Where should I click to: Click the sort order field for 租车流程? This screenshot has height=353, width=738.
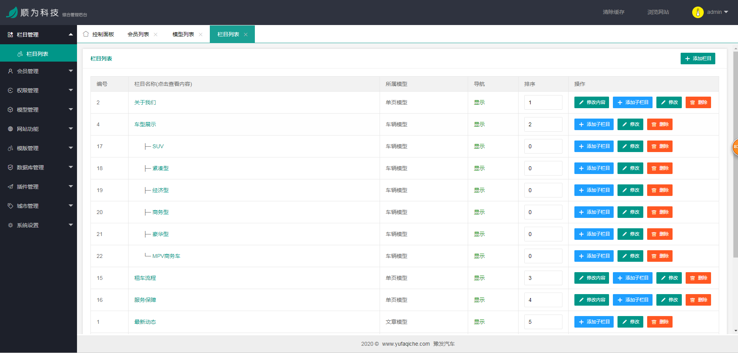pyautogui.click(x=543, y=278)
